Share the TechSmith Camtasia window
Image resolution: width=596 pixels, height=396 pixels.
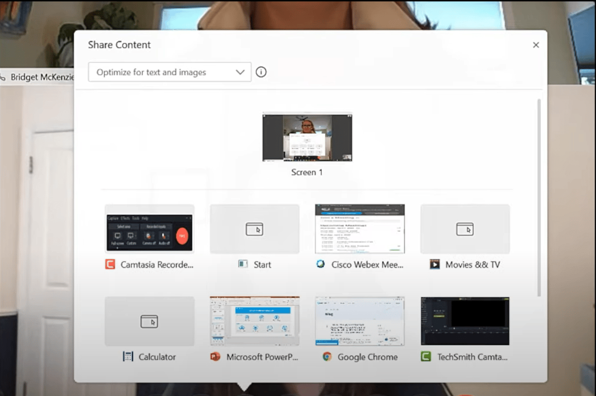465,321
